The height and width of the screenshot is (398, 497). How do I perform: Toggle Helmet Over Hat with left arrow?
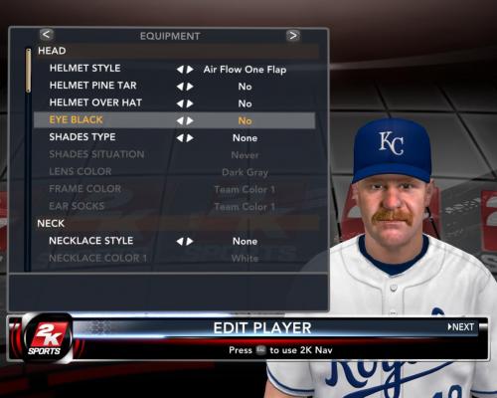coord(180,103)
